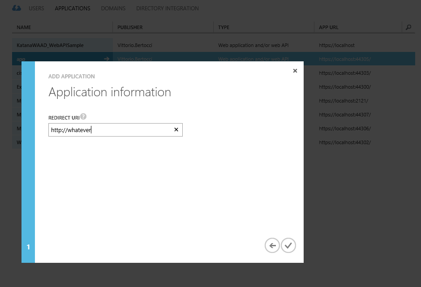Click the https://localhost app URL
Screen dimensions: 421x287
[337, 45]
